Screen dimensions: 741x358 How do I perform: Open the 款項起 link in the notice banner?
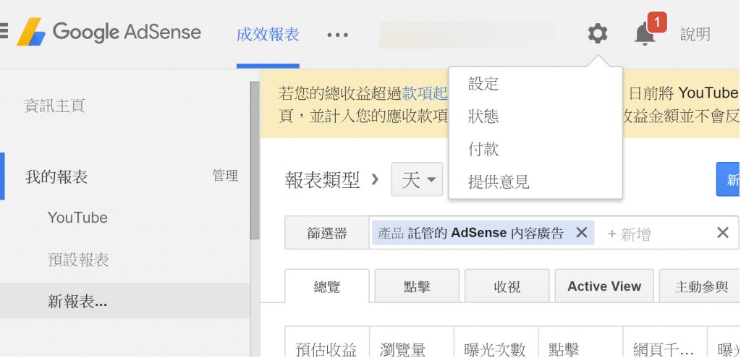tap(425, 93)
